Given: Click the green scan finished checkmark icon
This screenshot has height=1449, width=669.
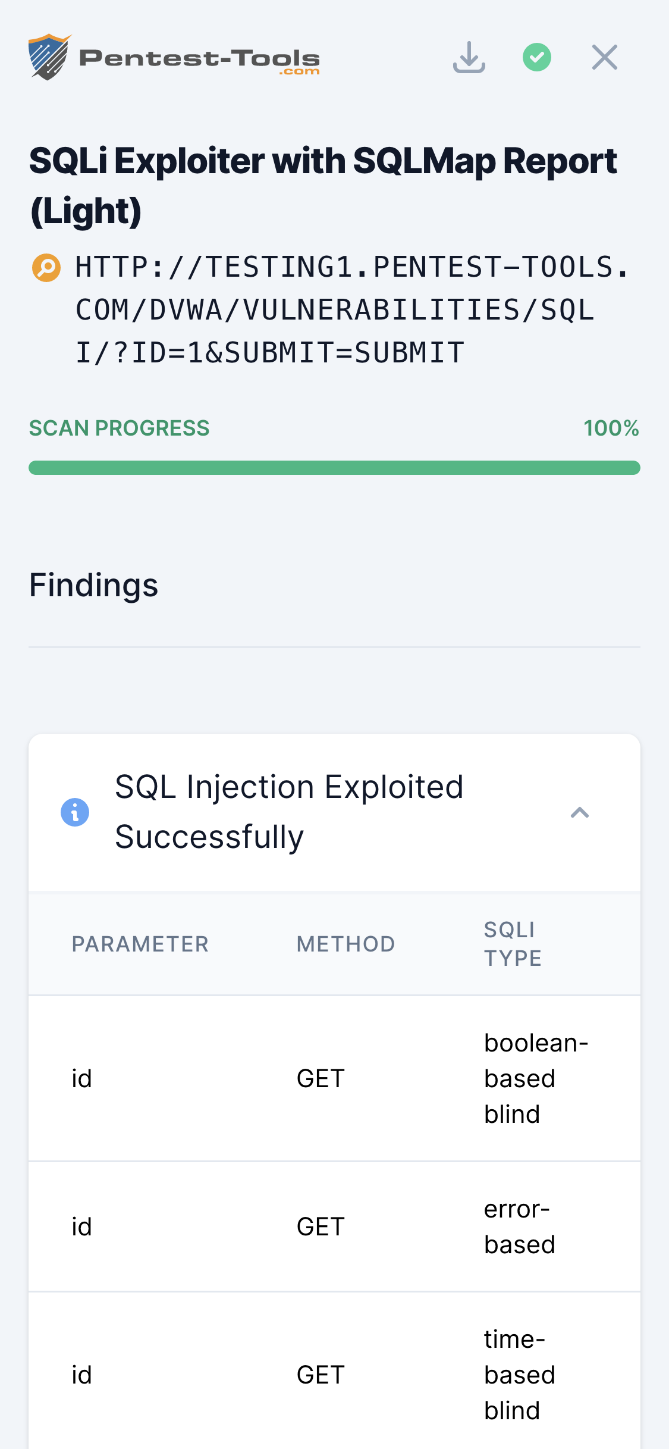Looking at the screenshot, I should tap(536, 56).
